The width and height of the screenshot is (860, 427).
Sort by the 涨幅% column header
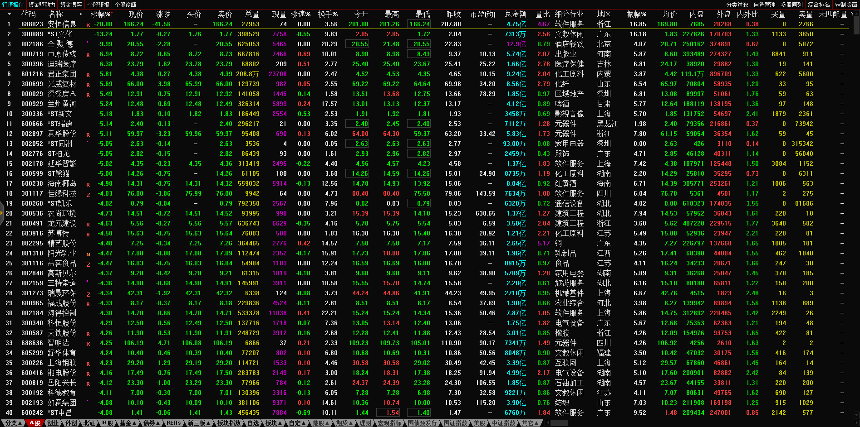[100, 14]
